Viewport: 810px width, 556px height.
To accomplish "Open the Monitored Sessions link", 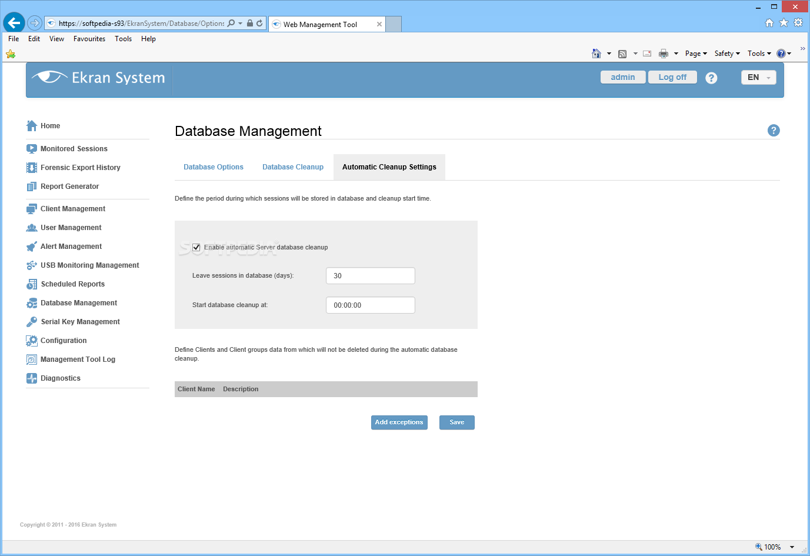I will click(x=74, y=149).
